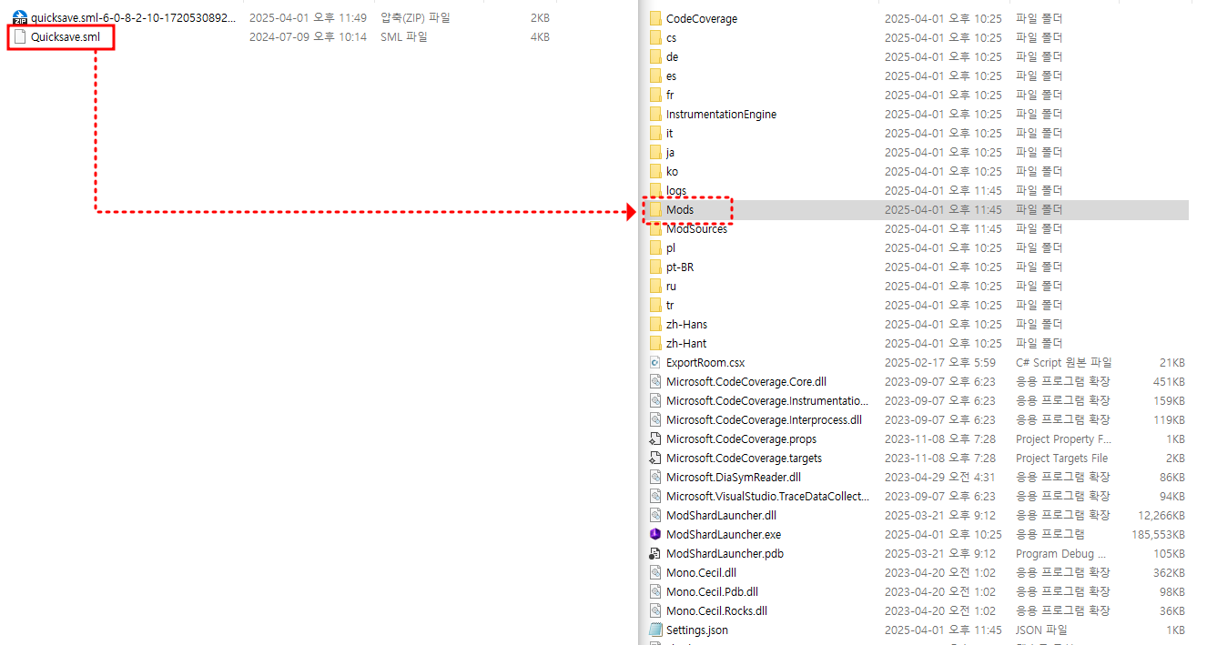Image resolution: width=1207 pixels, height=645 pixels.
Task: Select the pt-BR folder name
Action: tap(680, 267)
